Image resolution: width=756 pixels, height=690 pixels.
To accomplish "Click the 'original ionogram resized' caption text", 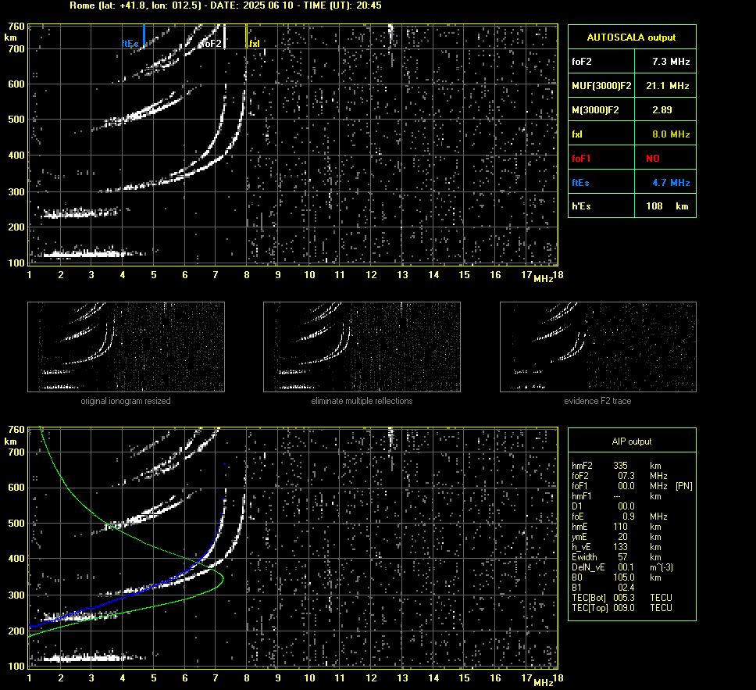I will pos(126,401).
